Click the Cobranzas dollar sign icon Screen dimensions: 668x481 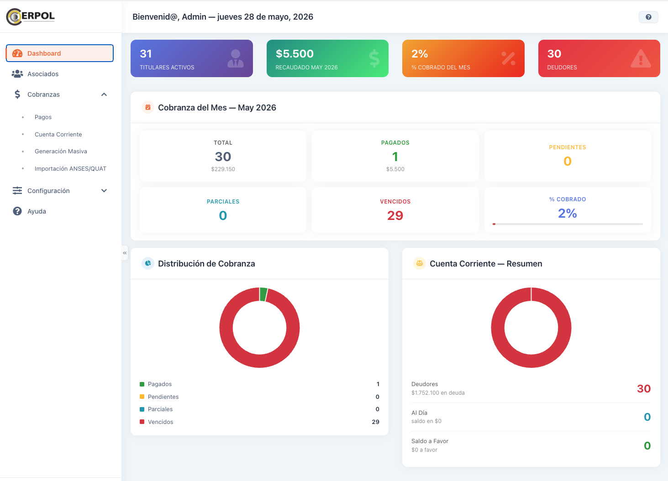(17, 94)
